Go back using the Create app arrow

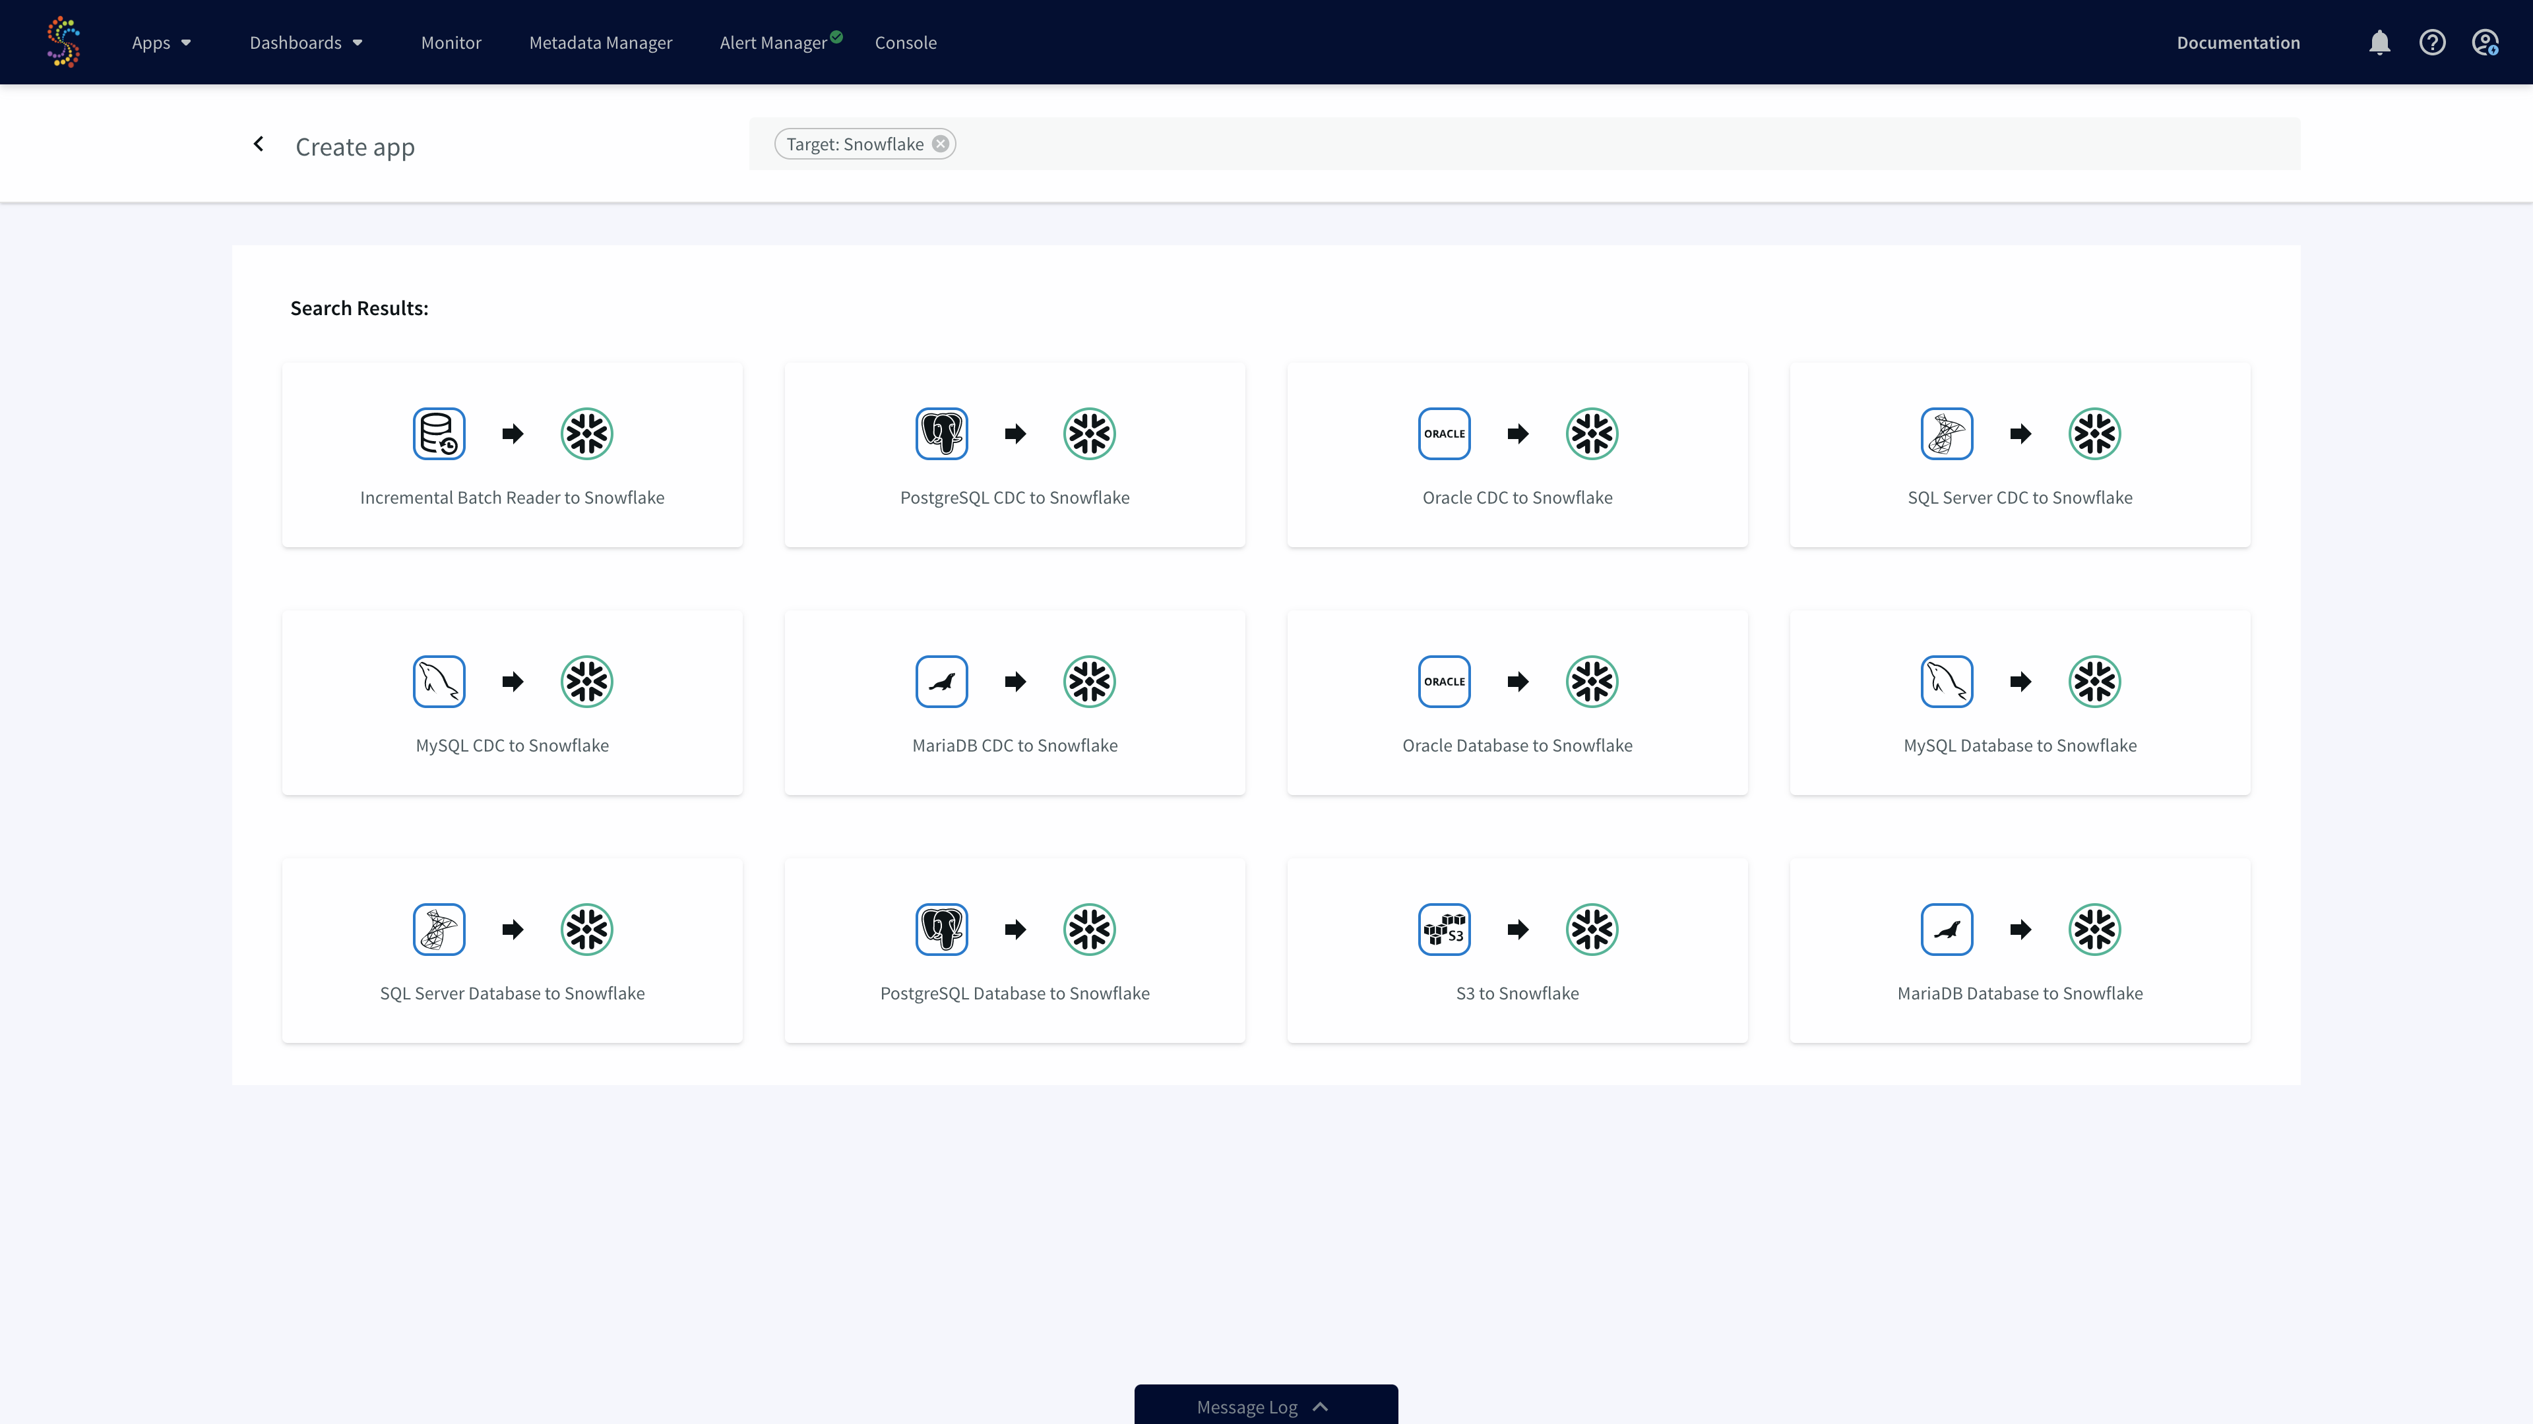(x=259, y=144)
